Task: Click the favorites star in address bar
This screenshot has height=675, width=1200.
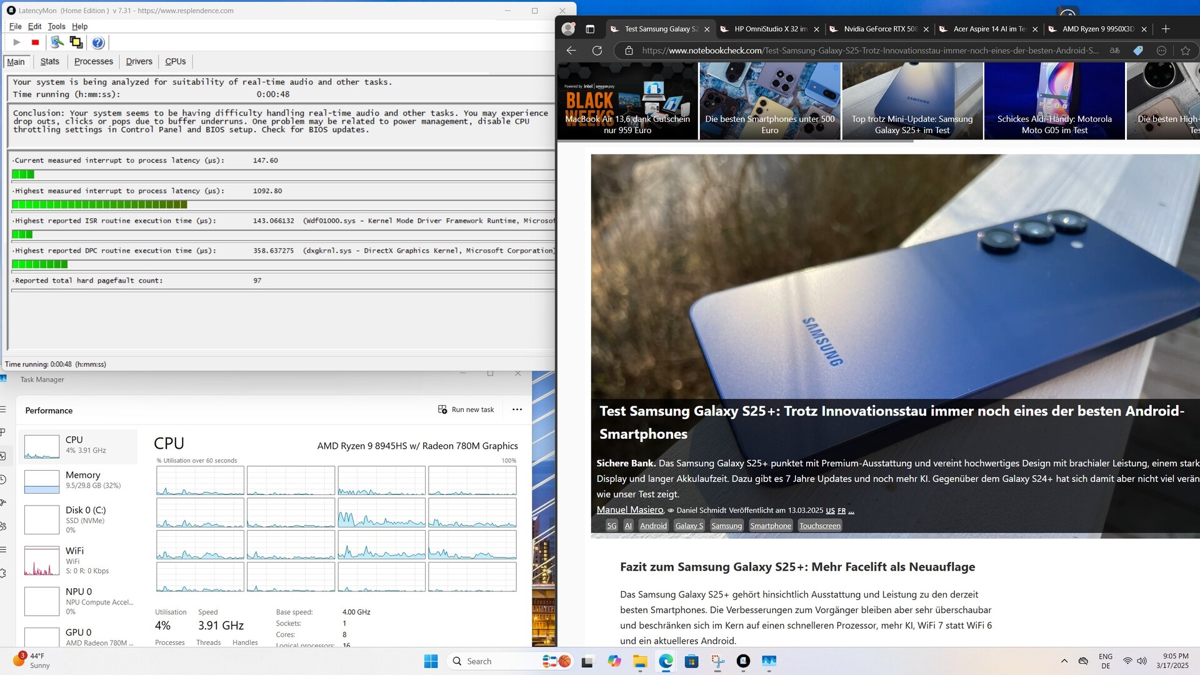Action: coord(1185,51)
